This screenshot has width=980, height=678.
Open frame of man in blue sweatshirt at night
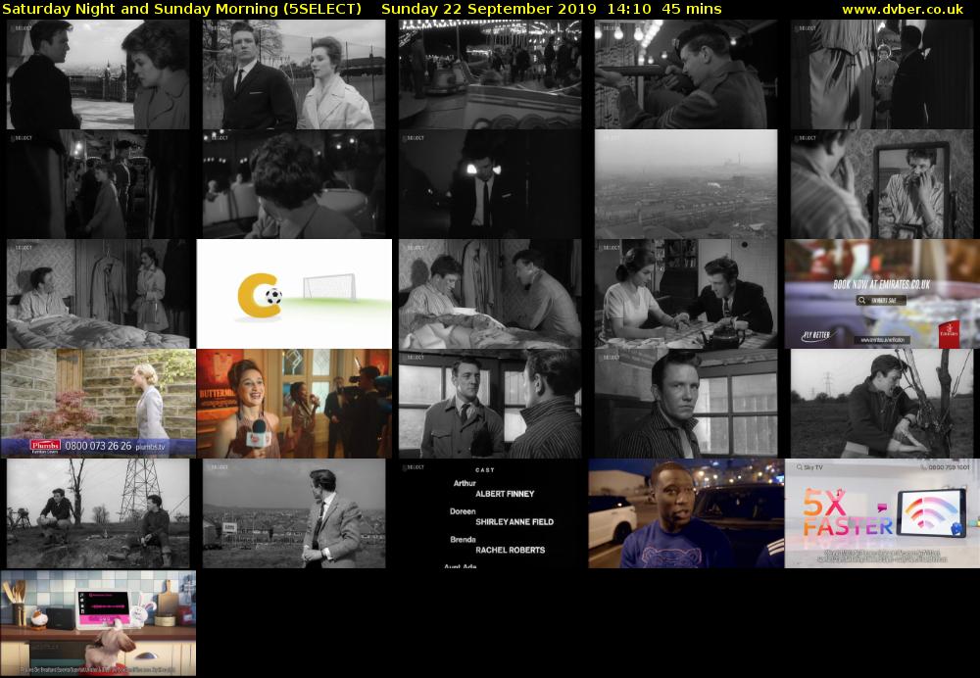pos(686,513)
